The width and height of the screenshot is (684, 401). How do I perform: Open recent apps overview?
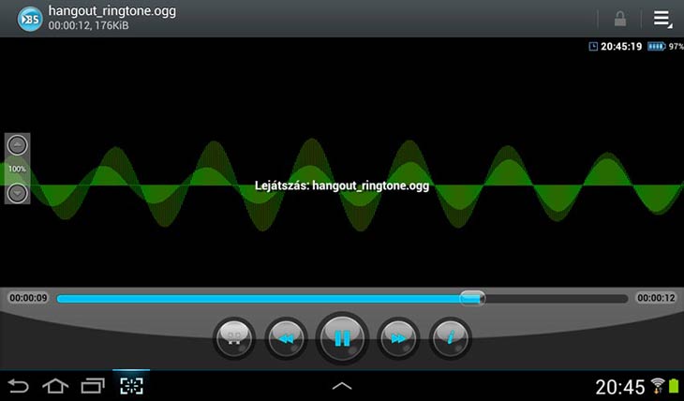click(x=93, y=386)
